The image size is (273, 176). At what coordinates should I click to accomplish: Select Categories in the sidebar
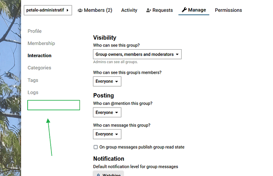point(39,68)
